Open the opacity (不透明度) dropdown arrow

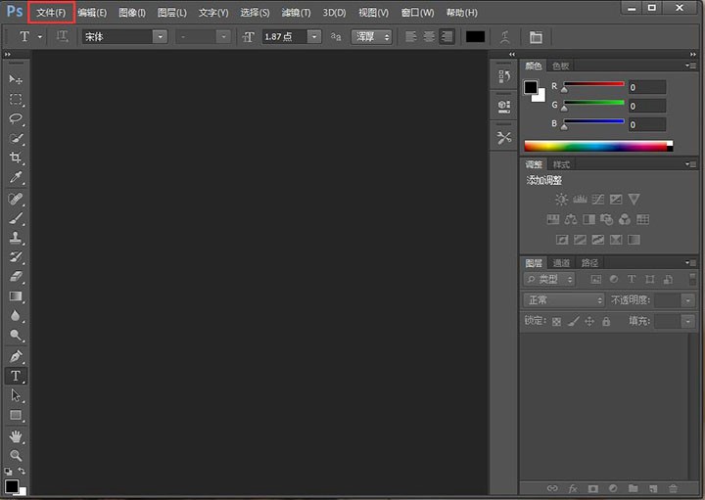click(688, 300)
